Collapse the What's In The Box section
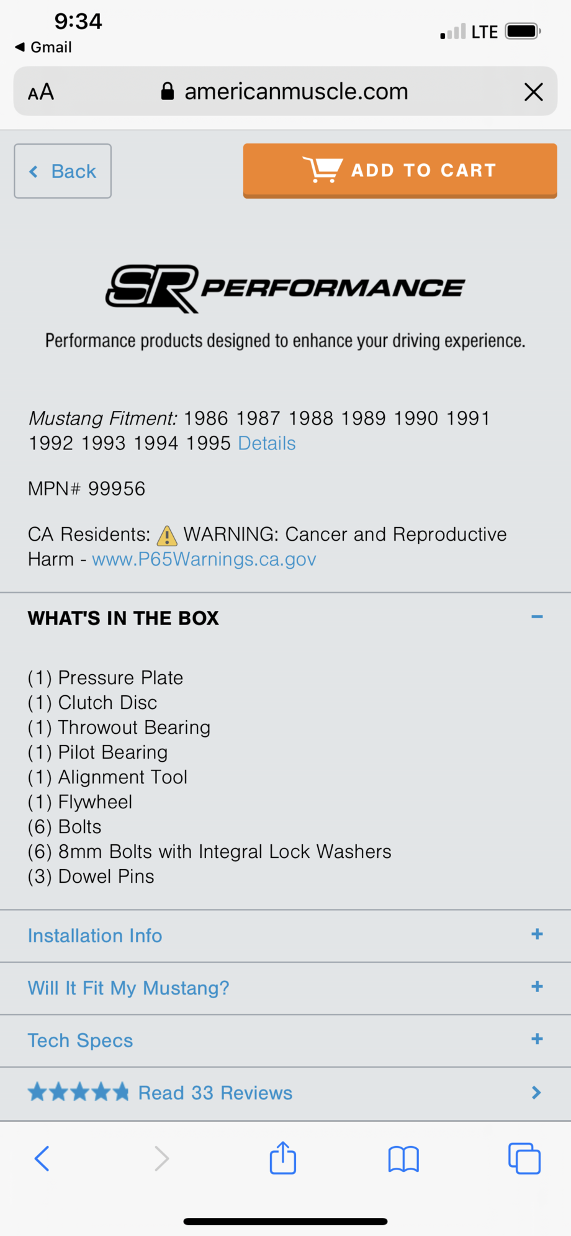 click(x=537, y=617)
